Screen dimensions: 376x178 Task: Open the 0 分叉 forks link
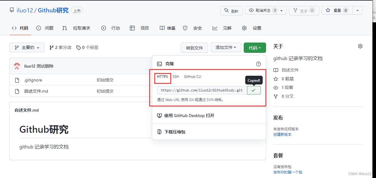pyautogui.click(x=284, y=96)
